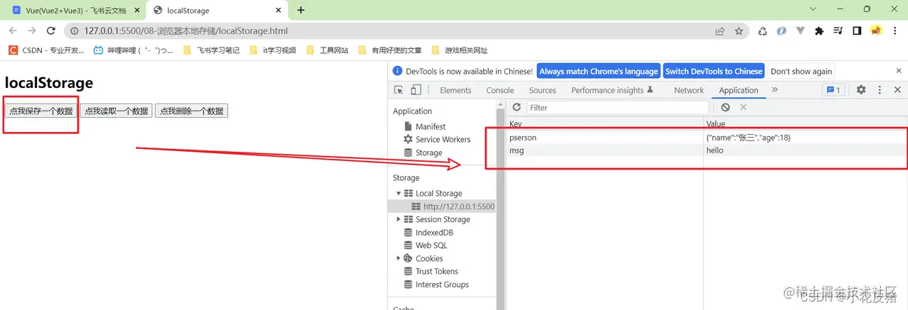Click Always match Chrome's language button

tap(599, 71)
